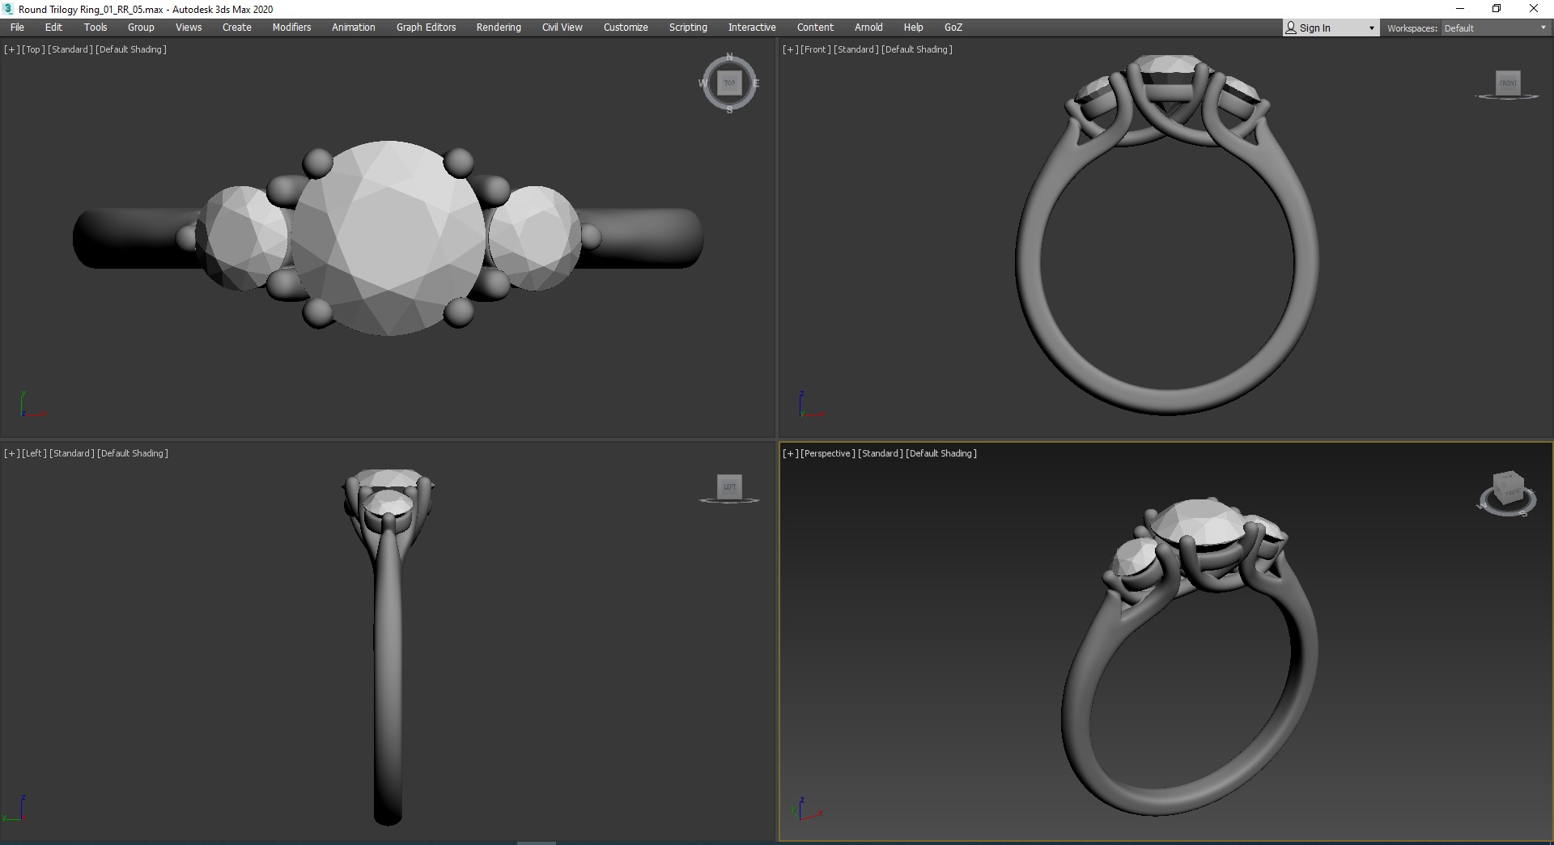Open the [+] menu in Front viewport

(x=790, y=49)
